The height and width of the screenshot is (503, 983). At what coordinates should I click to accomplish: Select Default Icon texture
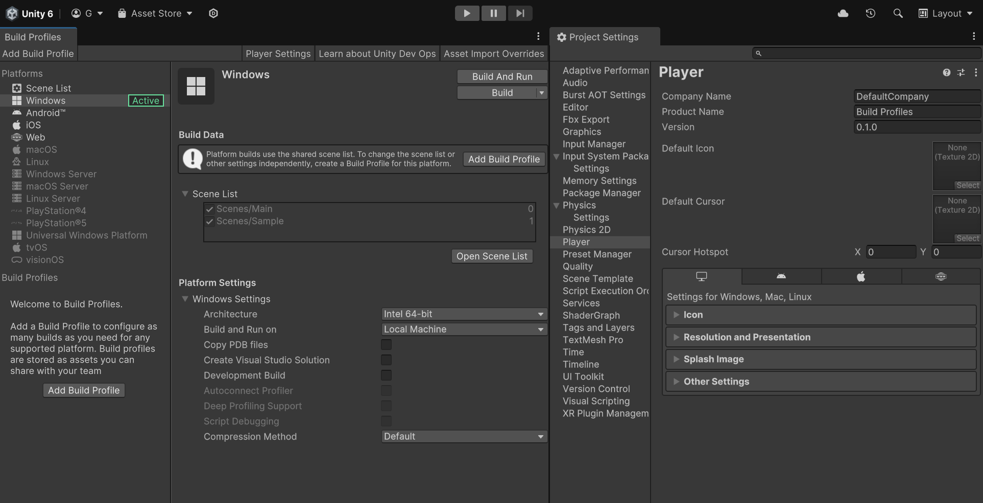(x=968, y=185)
